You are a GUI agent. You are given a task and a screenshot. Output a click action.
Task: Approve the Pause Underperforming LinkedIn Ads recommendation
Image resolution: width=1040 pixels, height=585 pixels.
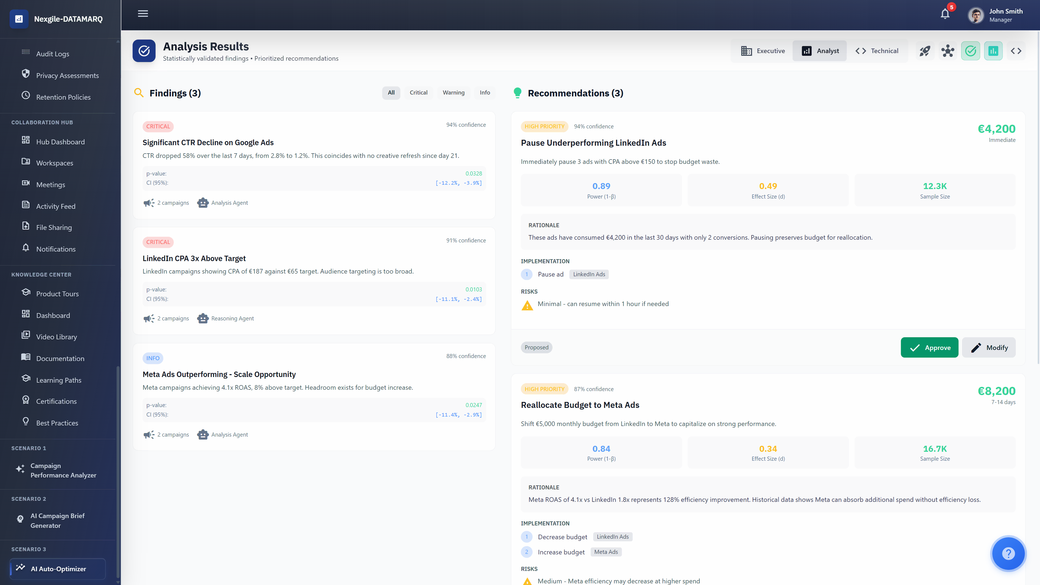(930, 347)
